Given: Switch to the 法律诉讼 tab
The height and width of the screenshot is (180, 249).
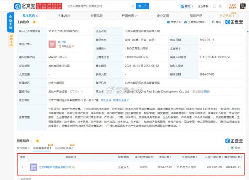Looking at the screenshot, I should 64,16.
